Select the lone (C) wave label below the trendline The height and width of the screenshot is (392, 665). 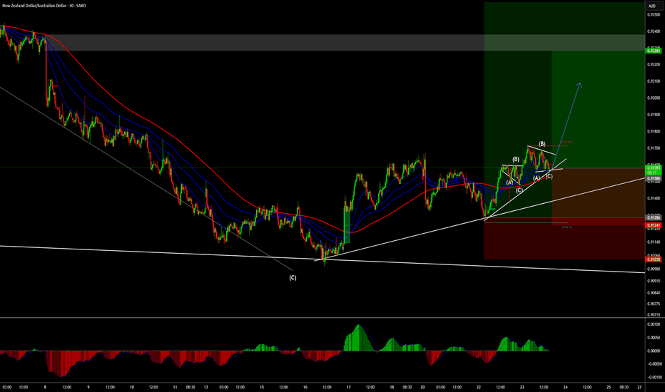[x=293, y=278]
